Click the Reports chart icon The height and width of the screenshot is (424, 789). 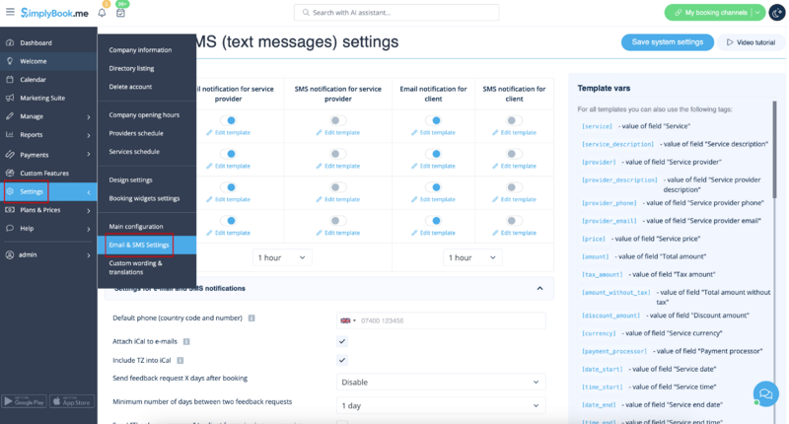point(10,134)
